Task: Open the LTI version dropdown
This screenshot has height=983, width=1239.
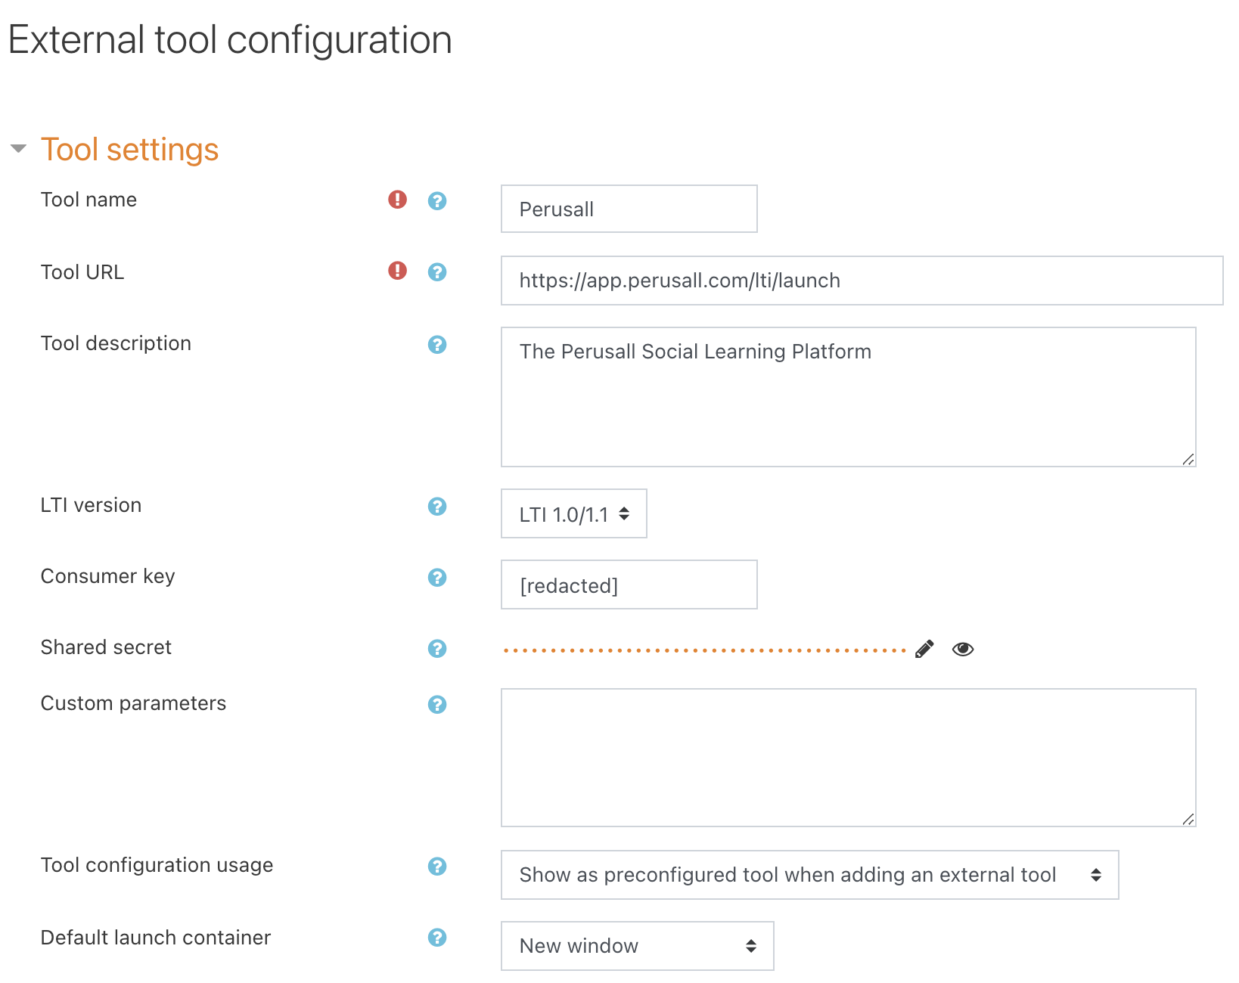Action: pyautogui.click(x=574, y=513)
